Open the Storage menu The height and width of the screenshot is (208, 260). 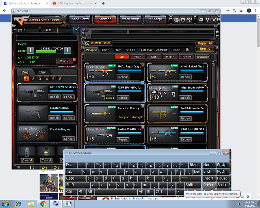pyautogui.click(x=105, y=19)
